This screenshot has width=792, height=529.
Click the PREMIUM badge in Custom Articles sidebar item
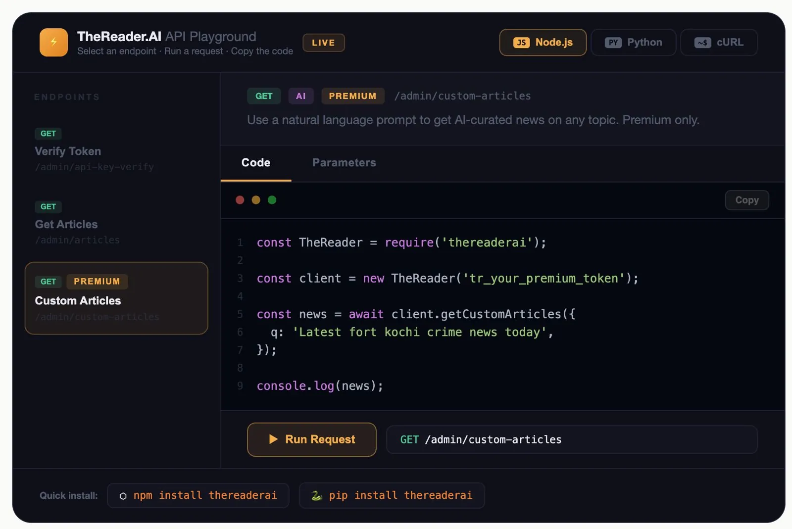point(97,282)
